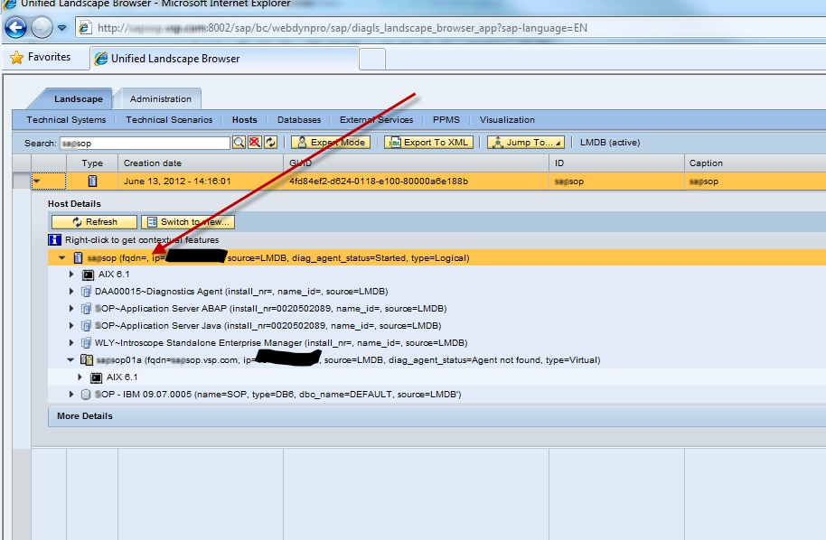The height and width of the screenshot is (540, 826).
Task: Collapse the sapsop01a virtual host node
Action: (70, 360)
